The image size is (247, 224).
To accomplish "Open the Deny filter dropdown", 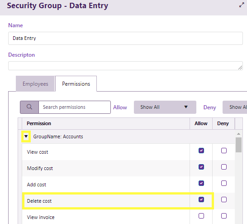I will click(x=235, y=107).
